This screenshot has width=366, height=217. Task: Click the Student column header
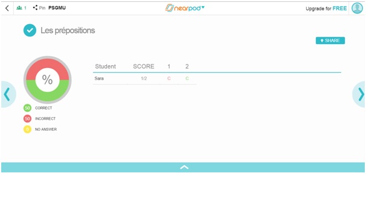tap(105, 66)
